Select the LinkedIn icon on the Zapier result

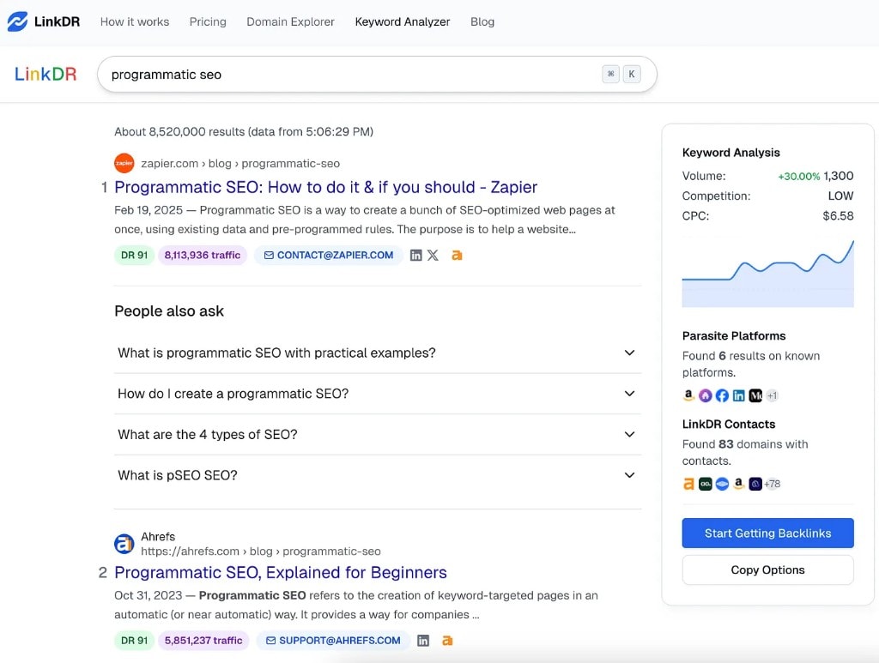coord(415,255)
